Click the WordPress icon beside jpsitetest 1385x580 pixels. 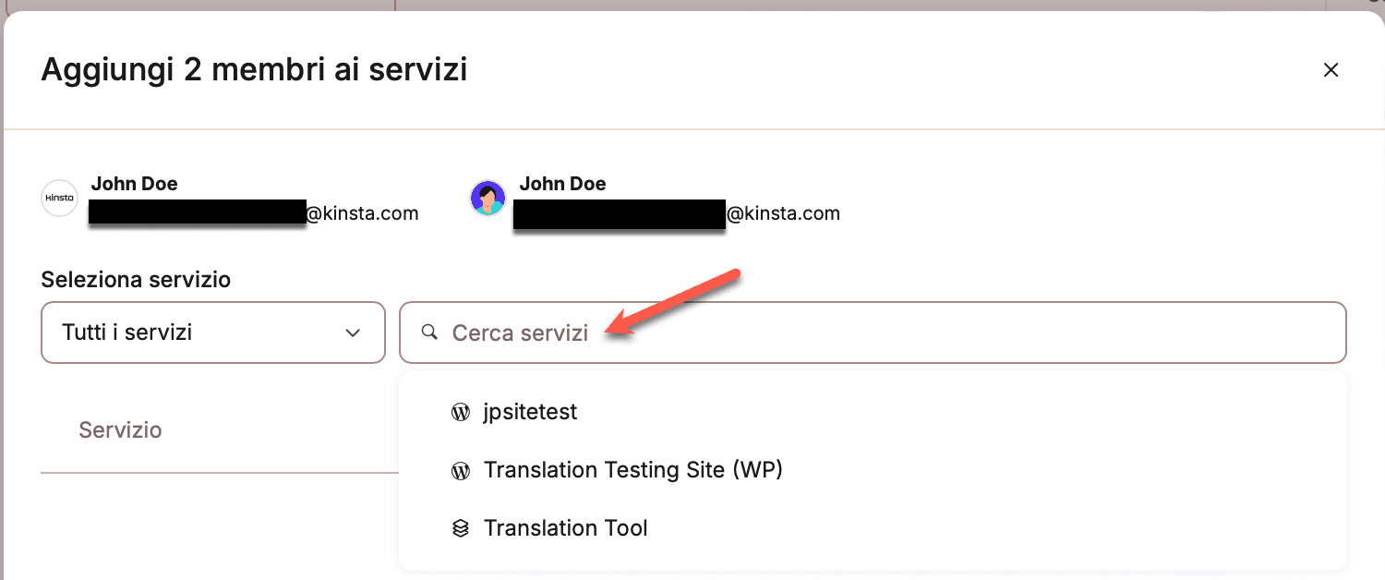point(460,412)
